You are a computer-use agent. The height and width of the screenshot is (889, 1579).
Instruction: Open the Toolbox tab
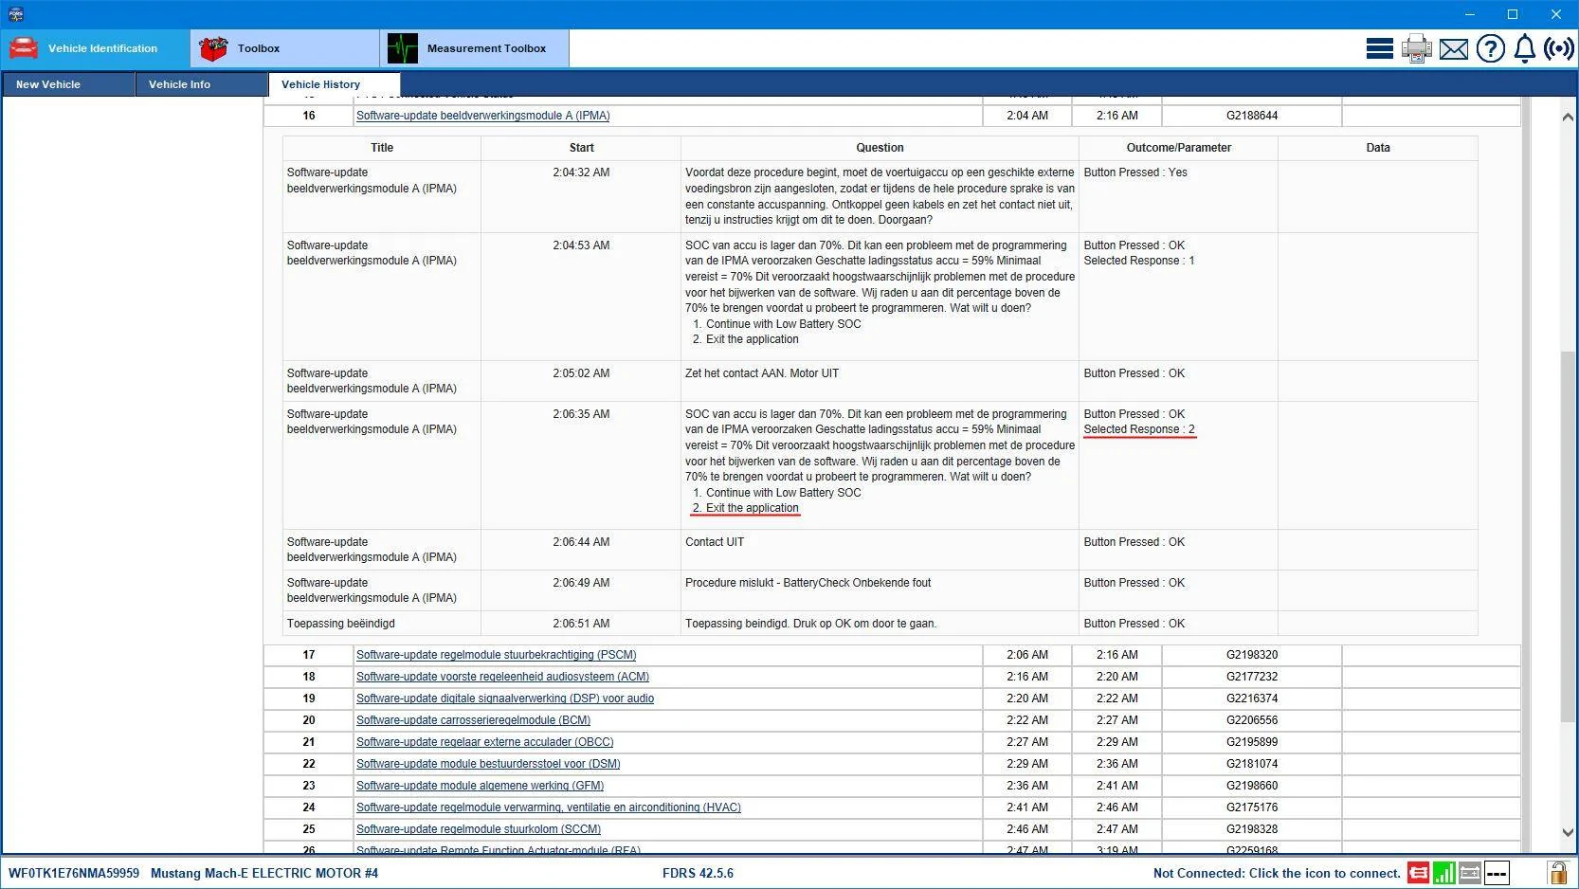coord(285,48)
